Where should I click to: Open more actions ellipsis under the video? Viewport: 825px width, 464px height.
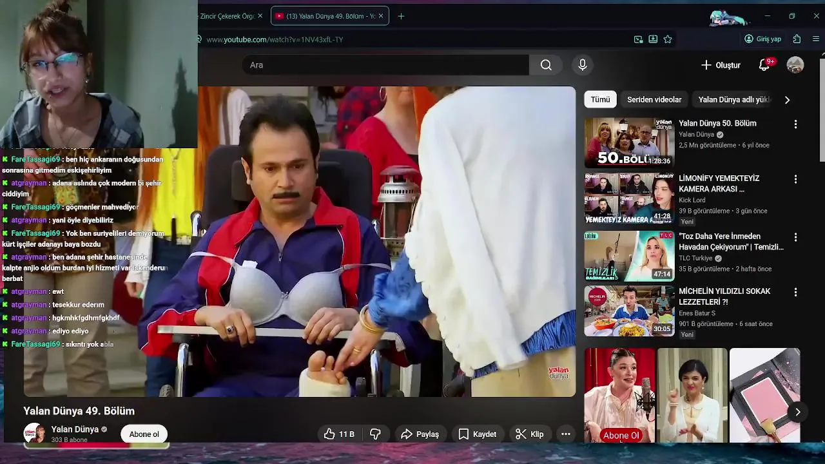tap(566, 434)
